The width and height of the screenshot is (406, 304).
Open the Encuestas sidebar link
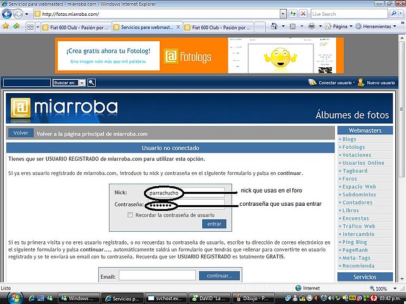pyautogui.click(x=355, y=218)
